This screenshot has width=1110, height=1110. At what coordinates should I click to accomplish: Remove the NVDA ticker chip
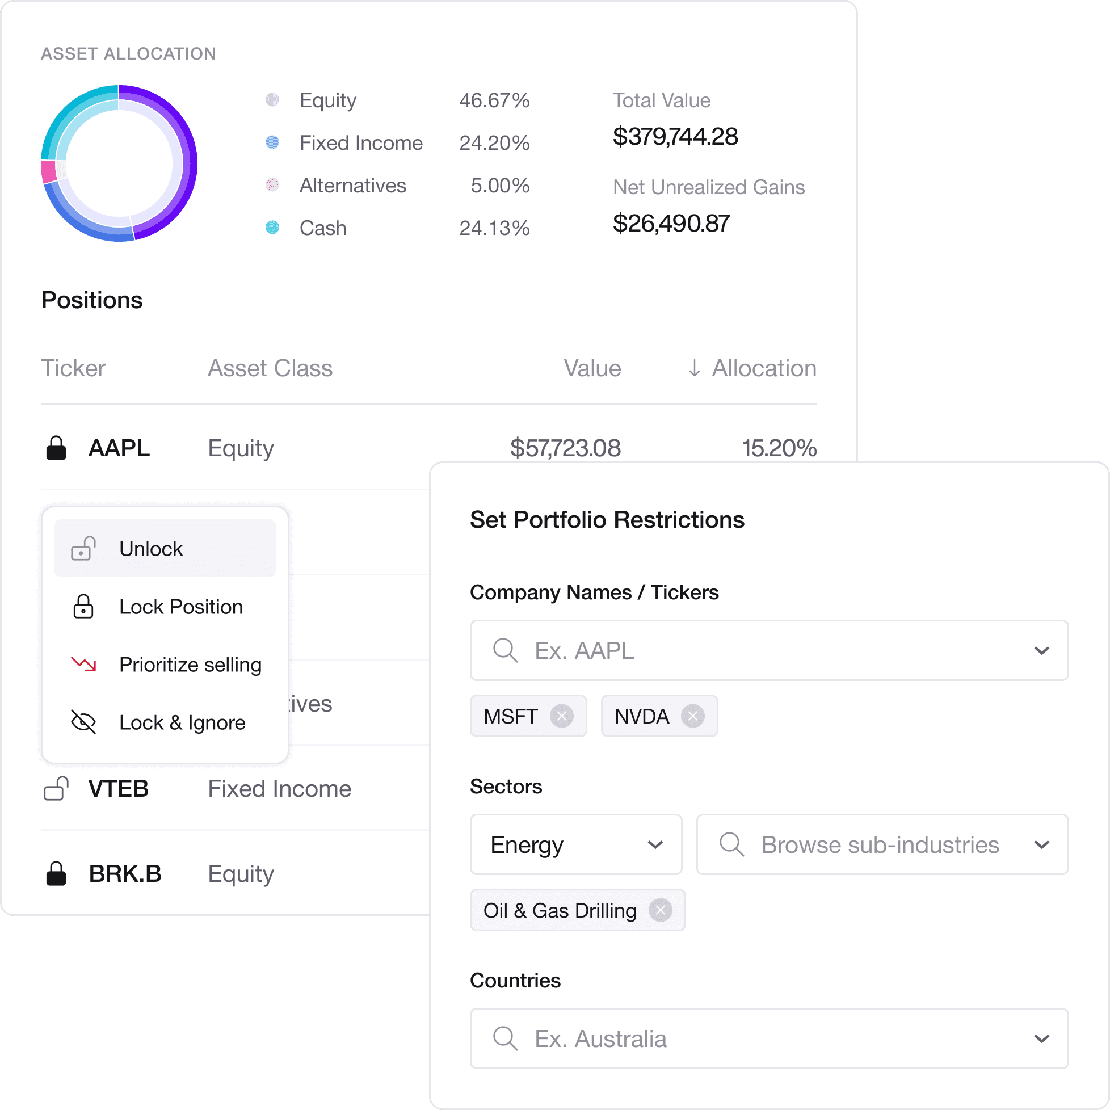tap(692, 716)
